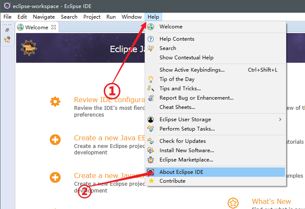
Task: Select the Welcome tab
Action: point(37,27)
